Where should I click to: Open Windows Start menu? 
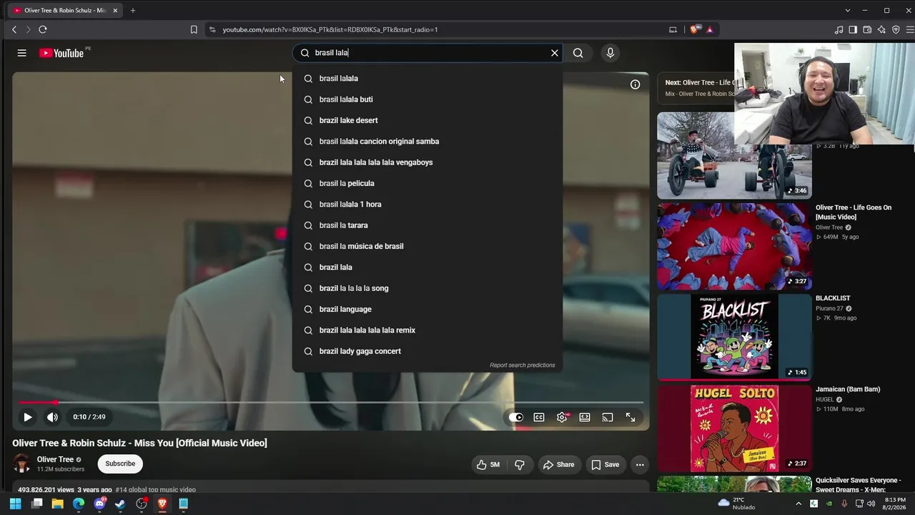click(15, 504)
